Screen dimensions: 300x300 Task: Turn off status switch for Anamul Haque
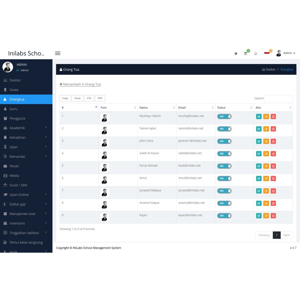tap(224, 203)
